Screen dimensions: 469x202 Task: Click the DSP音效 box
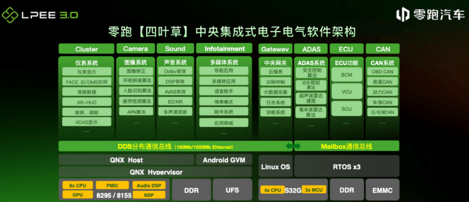coord(175,81)
